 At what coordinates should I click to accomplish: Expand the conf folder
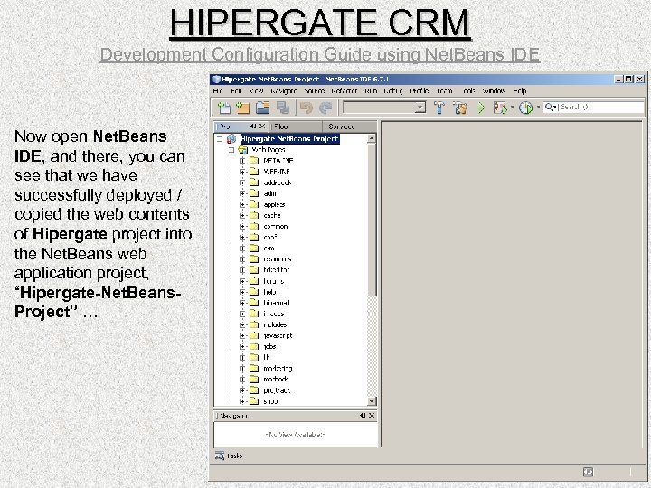pos(243,238)
